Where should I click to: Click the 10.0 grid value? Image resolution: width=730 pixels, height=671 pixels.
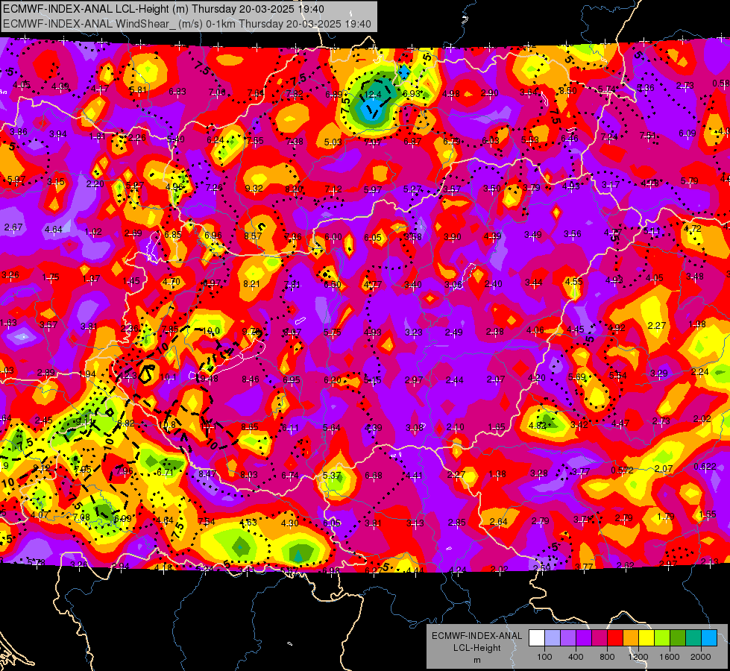click(211, 331)
